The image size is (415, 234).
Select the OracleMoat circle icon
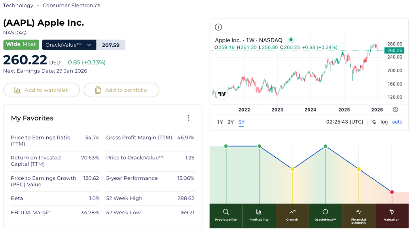325,212
